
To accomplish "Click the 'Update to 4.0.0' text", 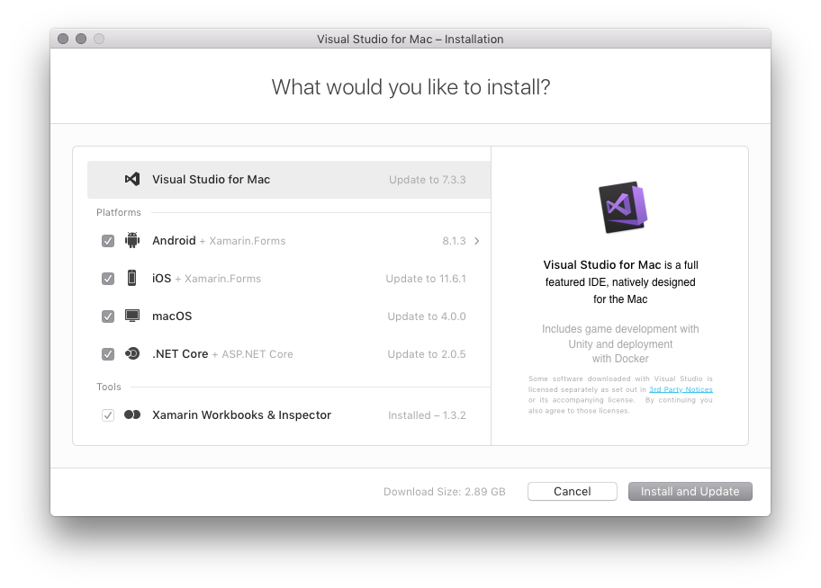I will [x=427, y=316].
